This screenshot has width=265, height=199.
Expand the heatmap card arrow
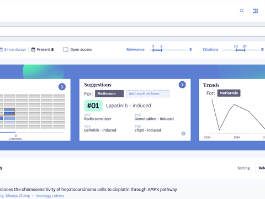pyautogui.click(x=62, y=87)
